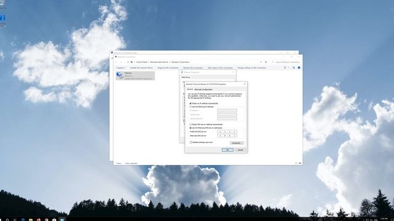The width and height of the screenshot is (394, 221).
Task: Click 'Disable this network device' toolbar command
Action: pos(142,68)
